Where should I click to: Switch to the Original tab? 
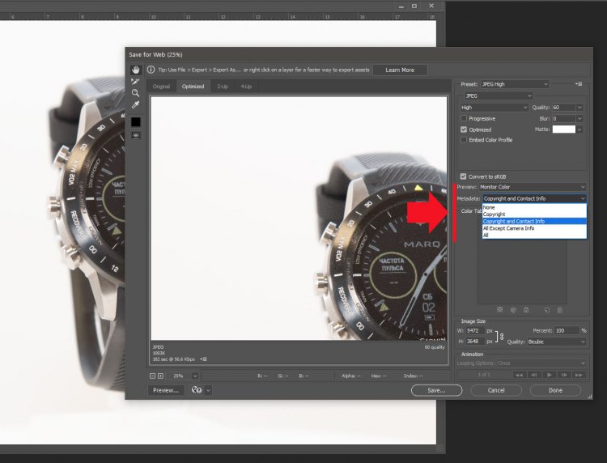(161, 87)
